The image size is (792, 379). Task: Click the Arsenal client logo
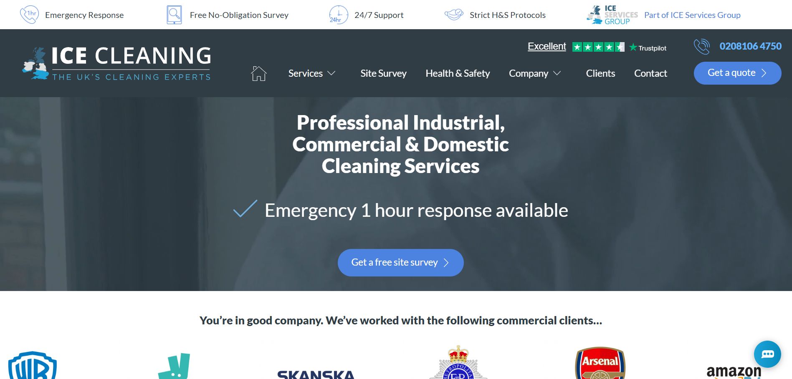click(x=600, y=363)
